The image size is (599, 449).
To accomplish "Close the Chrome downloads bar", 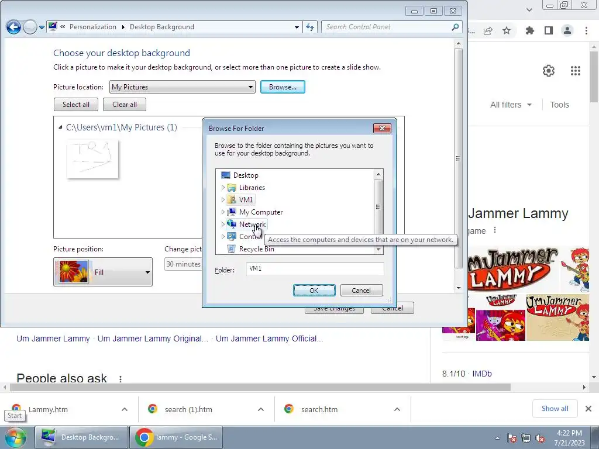I will tap(588, 409).
